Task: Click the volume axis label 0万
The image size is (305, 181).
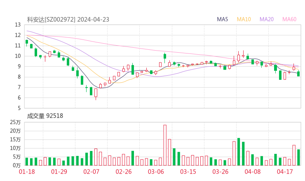Action: click(x=17, y=165)
